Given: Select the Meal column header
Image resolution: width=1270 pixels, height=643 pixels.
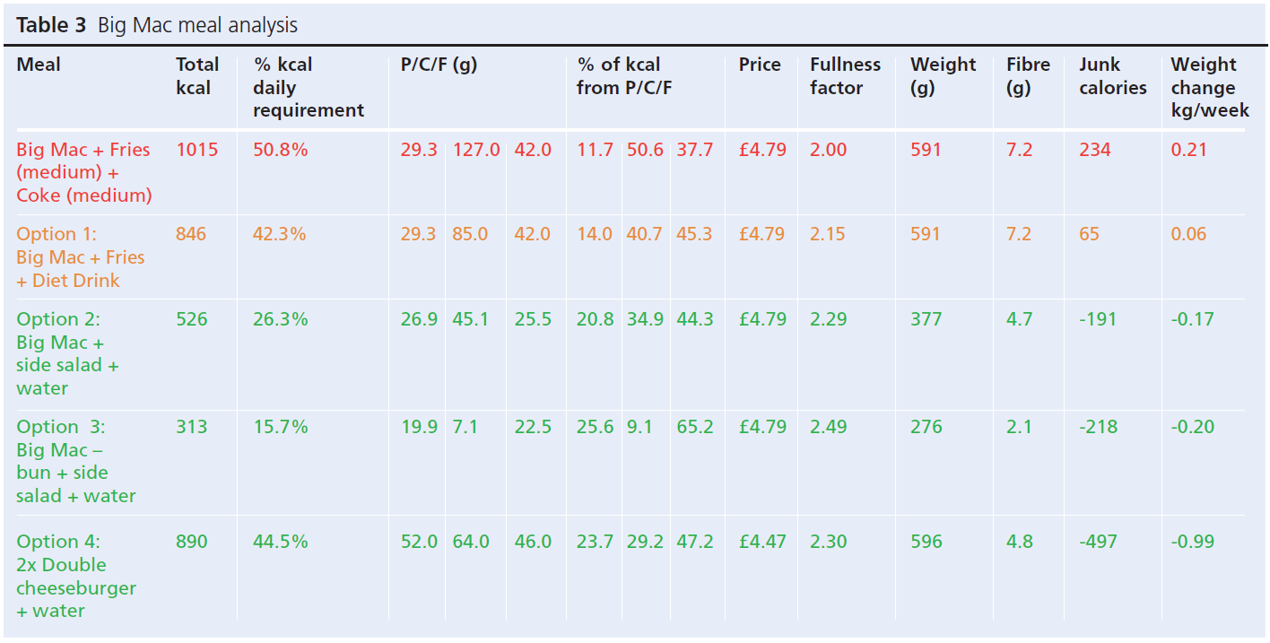Looking at the screenshot, I should click(x=39, y=65).
